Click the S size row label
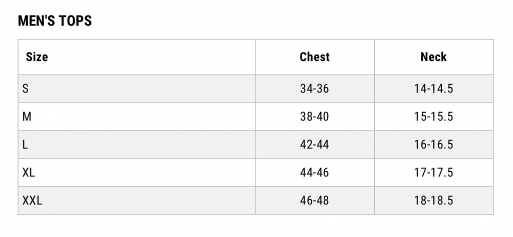Viewport: 513px width, 237px height. [25, 88]
